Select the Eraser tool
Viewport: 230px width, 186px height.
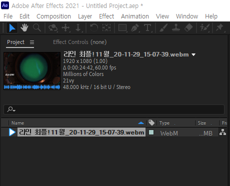tap(188, 27)
